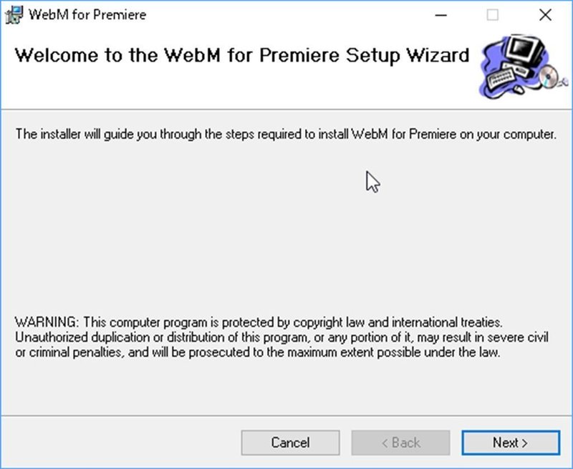Minimize the setup wizard window
Viewport: 573px width, 469px height.
(x=440, y=14)
